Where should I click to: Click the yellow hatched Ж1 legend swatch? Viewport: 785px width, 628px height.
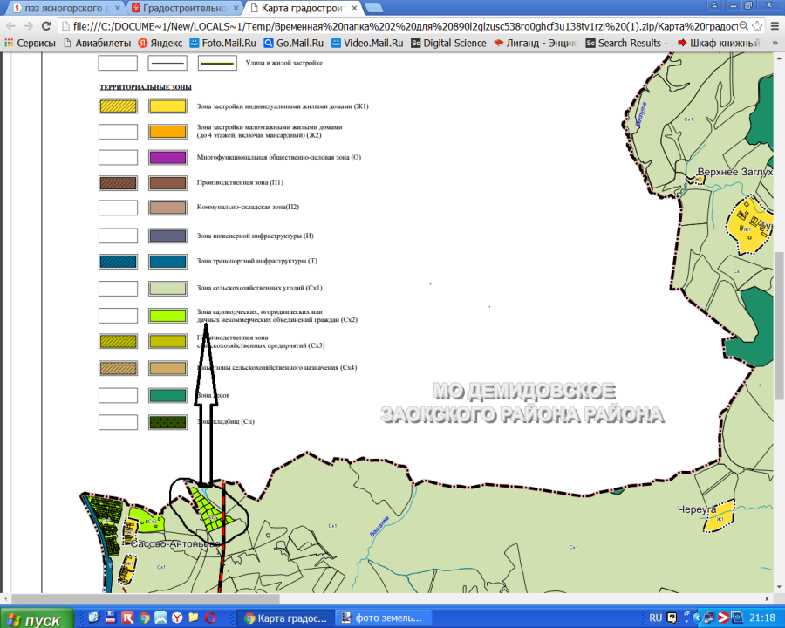coord(118,106)
